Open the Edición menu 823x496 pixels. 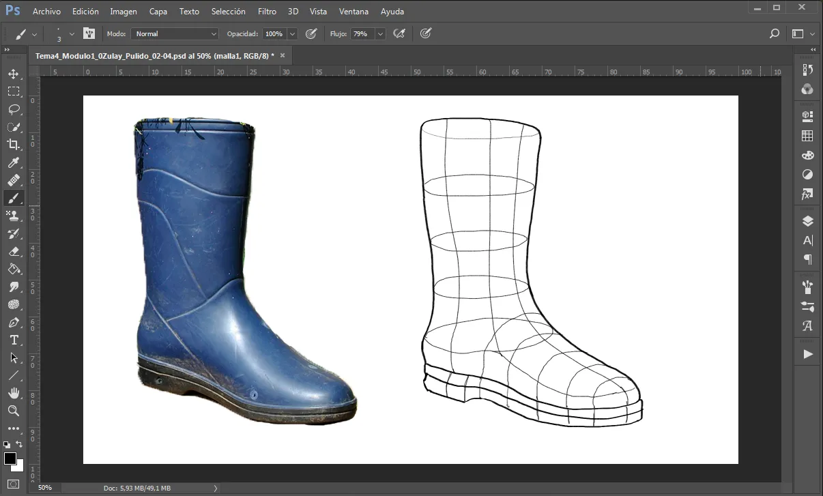pos(85,12)
